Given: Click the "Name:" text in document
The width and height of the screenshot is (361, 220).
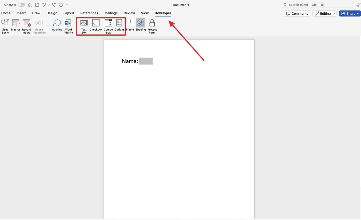Looking at the screenshot, I should tap(130, 61).
